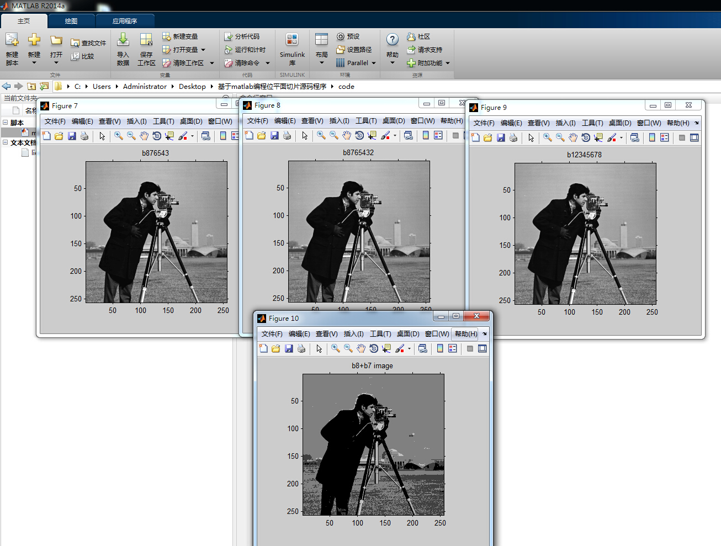This screenshot has width=721, height=546.
Task: Toggle Zoom In tool in Figure 10
Action: pos(336,348)
